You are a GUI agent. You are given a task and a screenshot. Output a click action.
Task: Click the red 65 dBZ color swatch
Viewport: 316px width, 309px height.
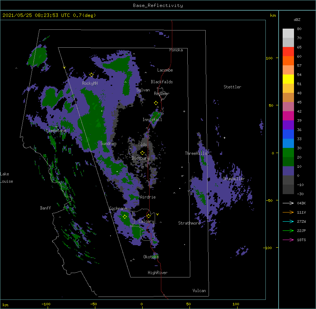288,52
